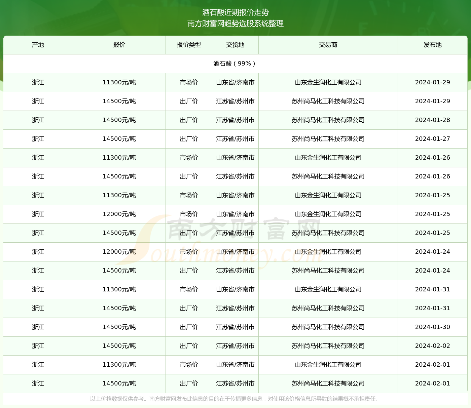Click 14500元/吨 in the 2024-01-28 row
Image resolution: width=471 pixels, height=408 pixels.
pyautogui.click(x=119, y=120)
